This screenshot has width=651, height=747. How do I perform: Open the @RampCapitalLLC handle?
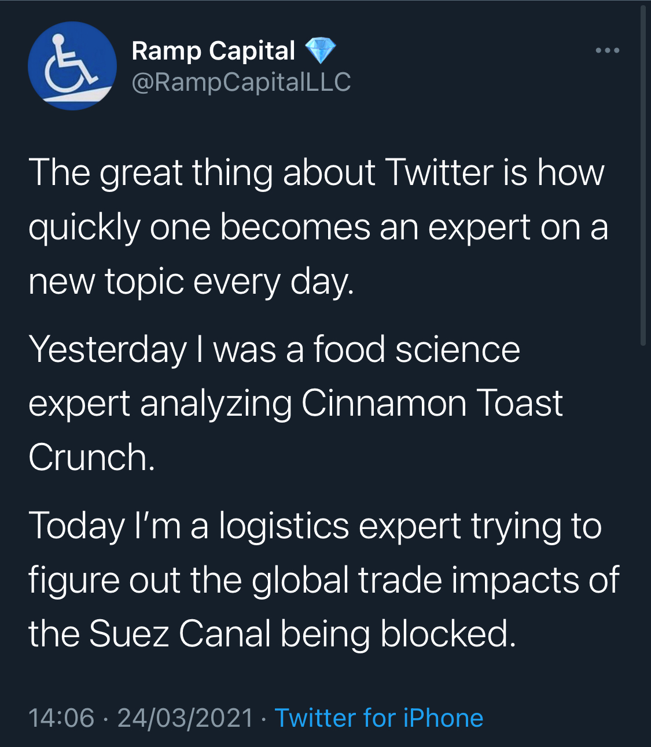pos(241,82)
